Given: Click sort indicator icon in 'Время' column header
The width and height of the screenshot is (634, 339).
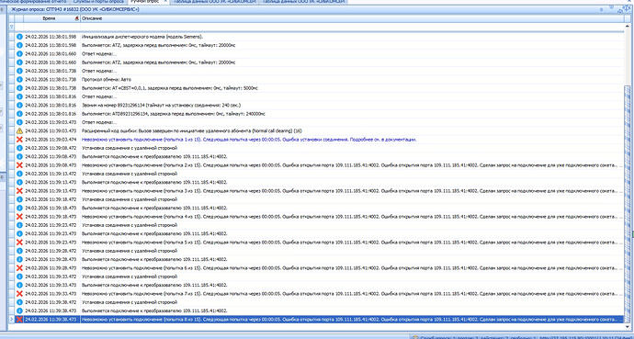Looking at the screenshot, I should 77,18.
